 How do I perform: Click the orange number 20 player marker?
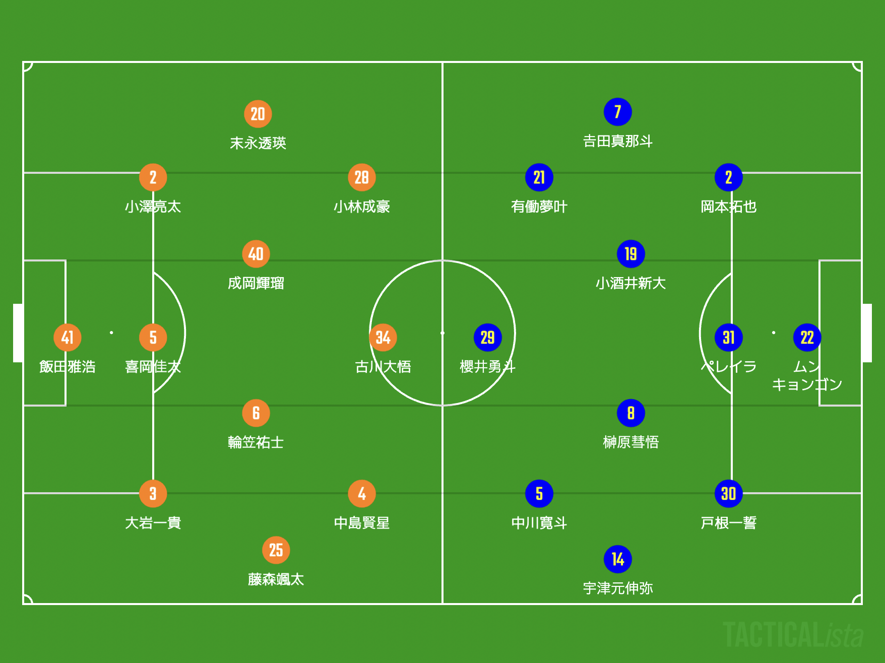click(258, 114)
